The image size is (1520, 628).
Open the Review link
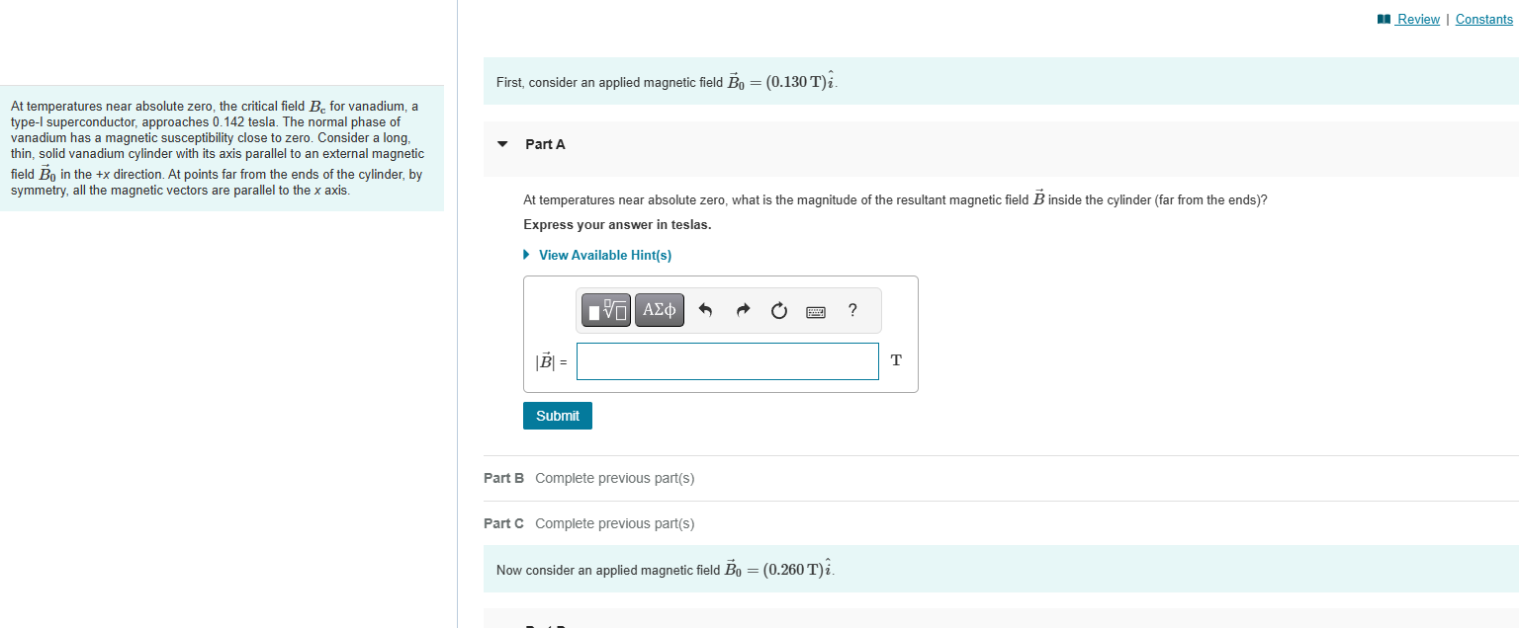[1416, 18]
